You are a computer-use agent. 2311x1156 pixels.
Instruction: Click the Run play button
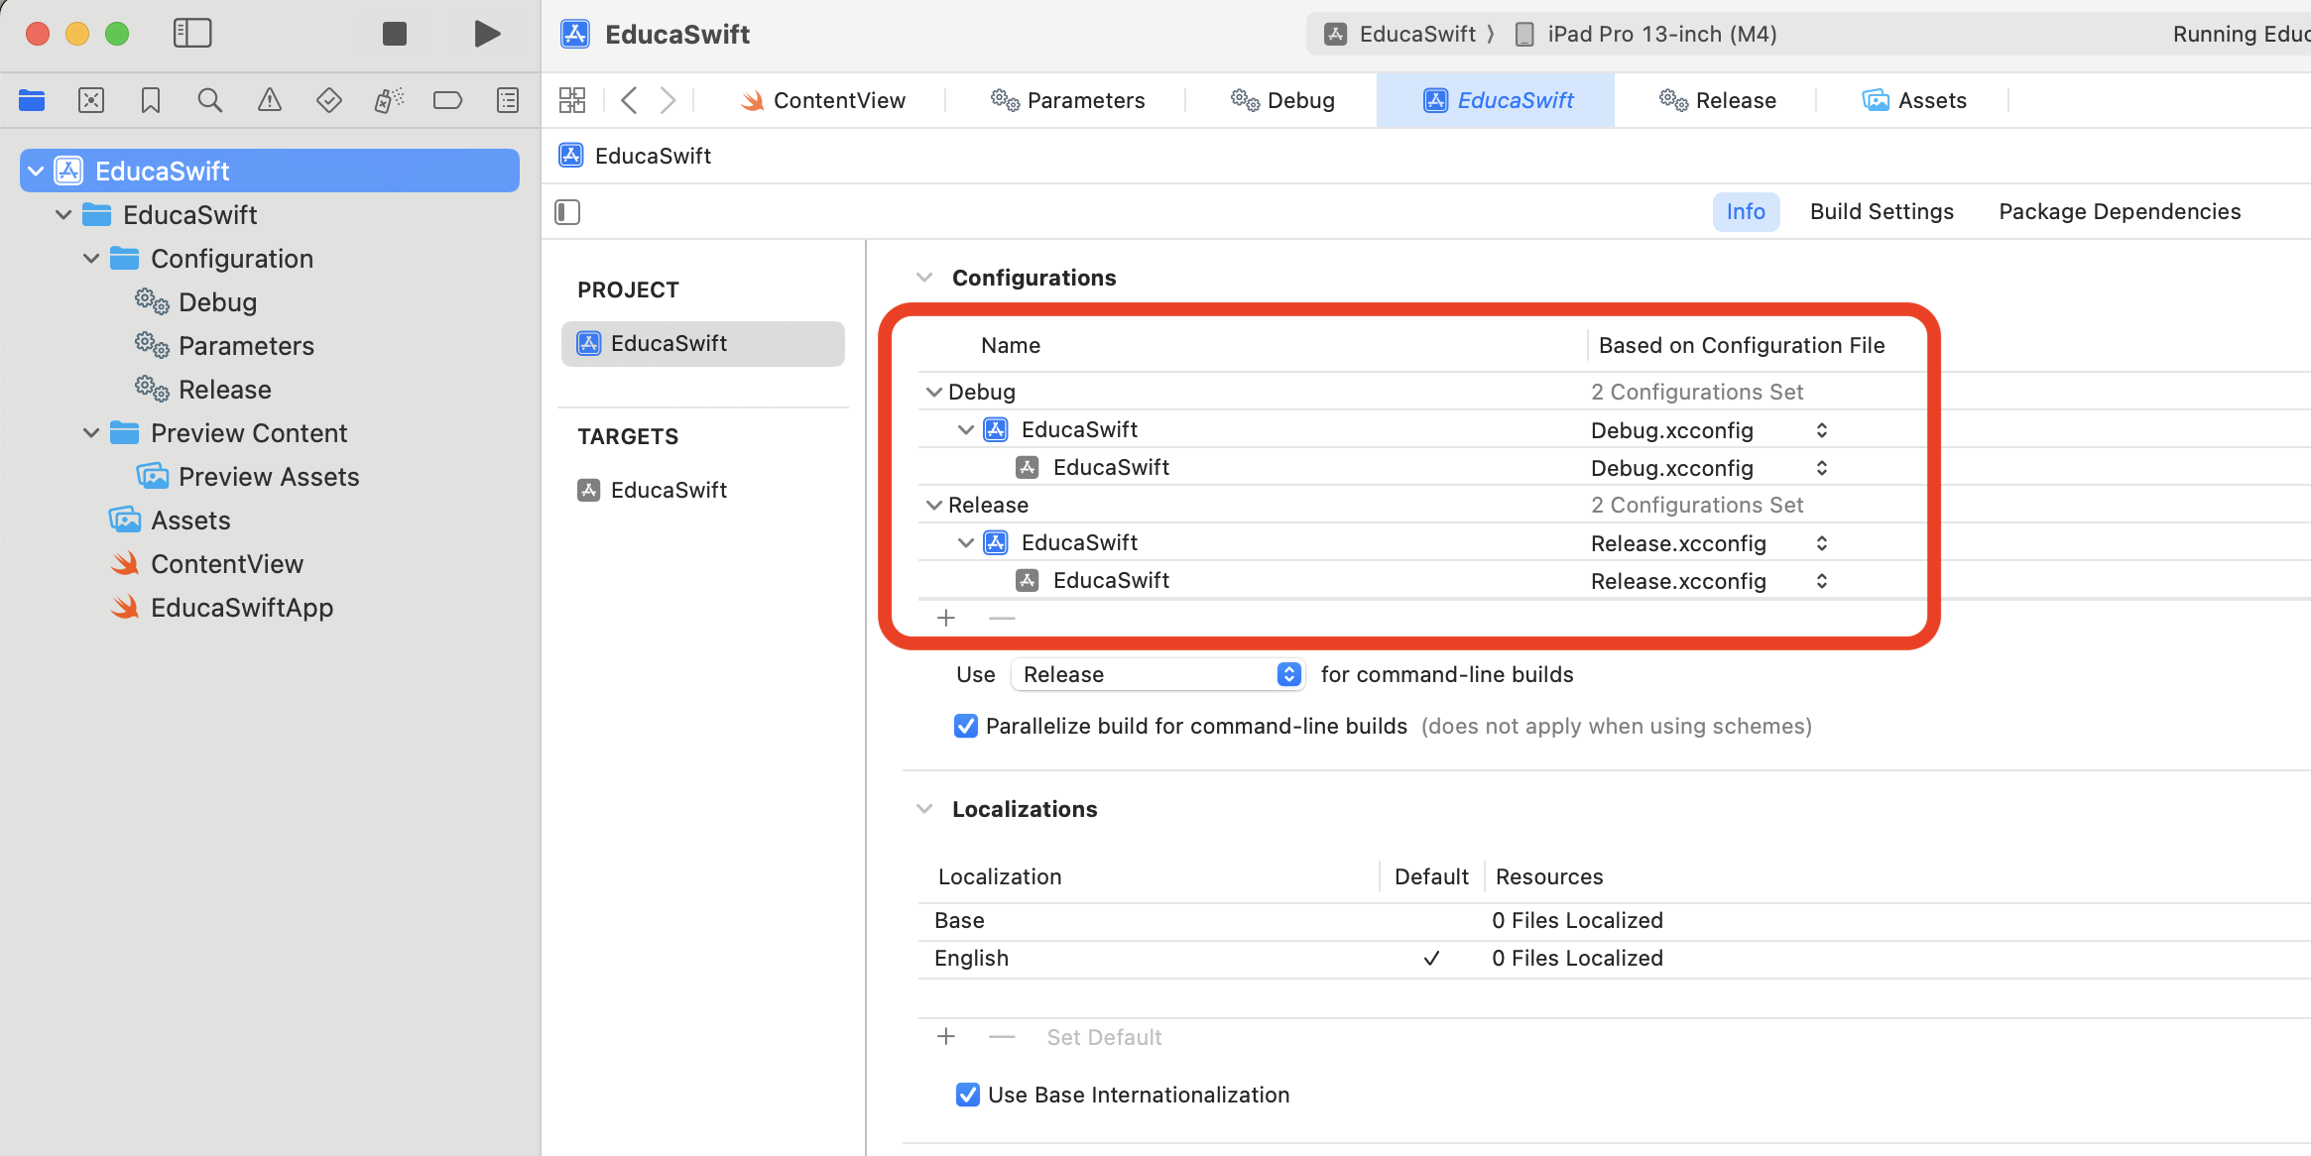(x=486, y=34)
